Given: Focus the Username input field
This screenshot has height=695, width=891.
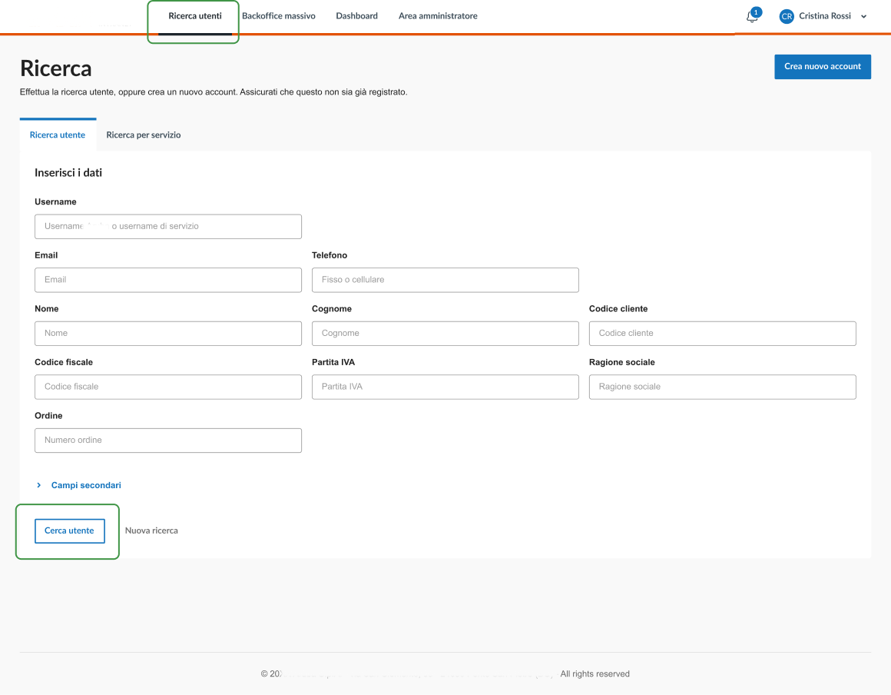Looking at the screenshot, I should 167,226.
